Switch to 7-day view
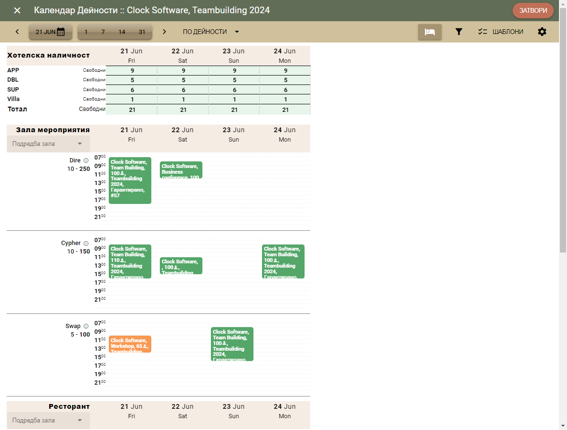 103,32
